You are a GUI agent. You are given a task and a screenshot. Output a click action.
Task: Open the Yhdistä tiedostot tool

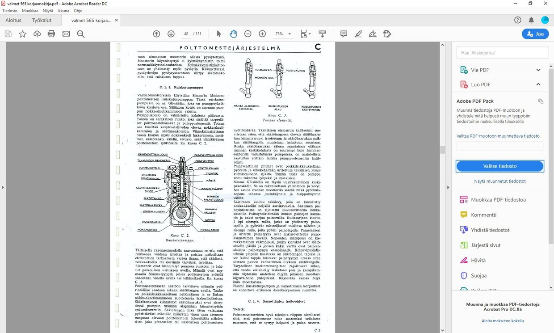point(490,230)
